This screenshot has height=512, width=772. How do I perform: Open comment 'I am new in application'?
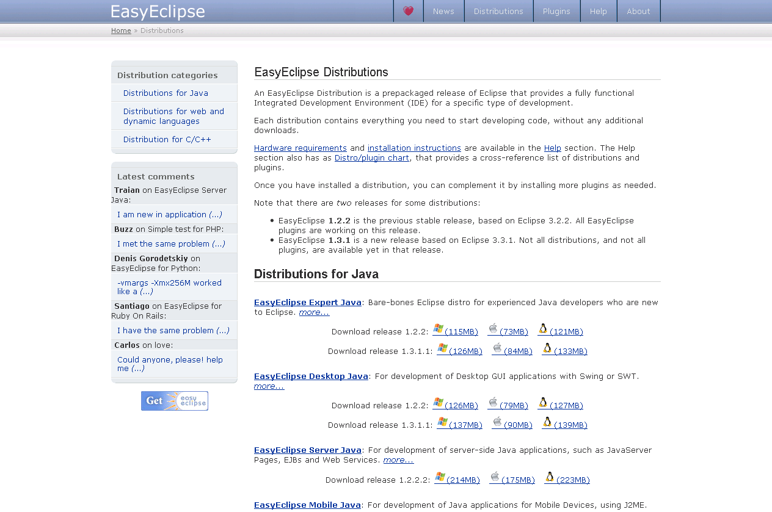coord(170,215)
